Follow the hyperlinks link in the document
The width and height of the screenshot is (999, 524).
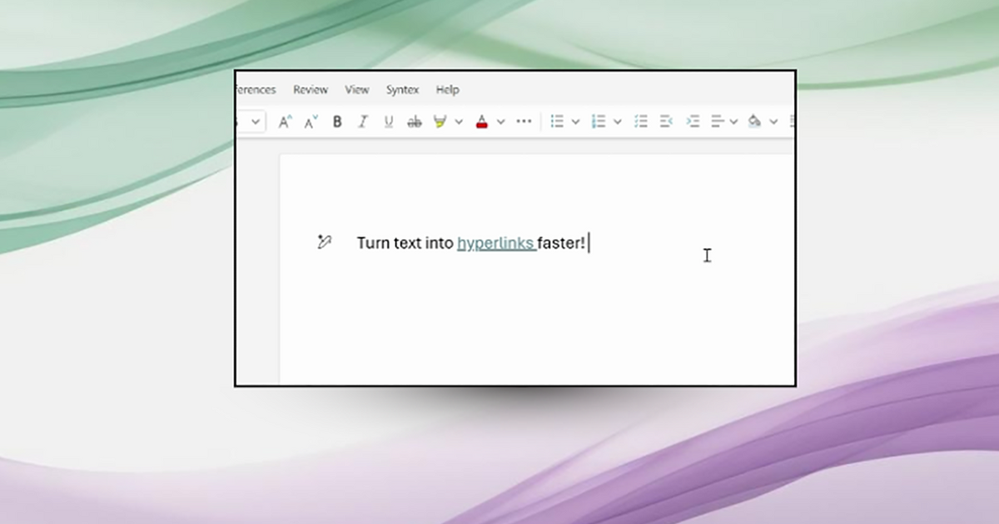496,243
